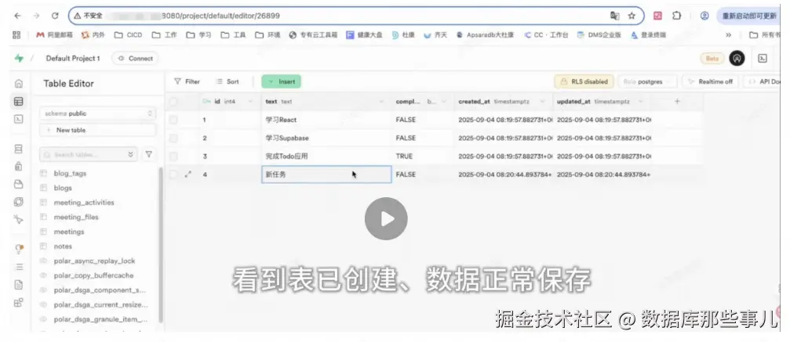Check the checkbox for row id 2

(x=173, y=138)
